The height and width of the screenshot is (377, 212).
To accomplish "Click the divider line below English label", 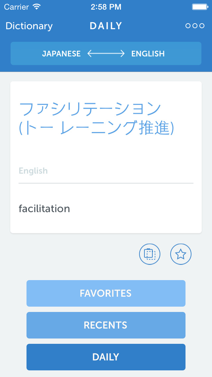I will pos(106,183).
